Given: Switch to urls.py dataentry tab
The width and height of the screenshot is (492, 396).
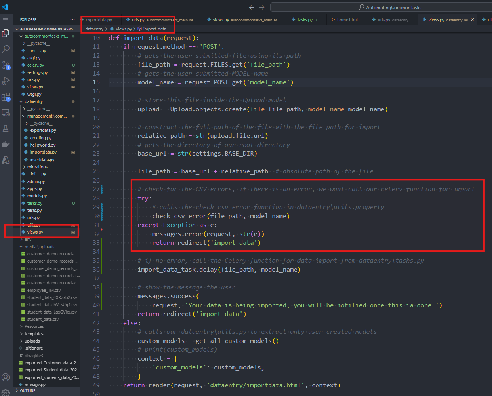Looking at the screenshot, I should (x=391, y=20).
